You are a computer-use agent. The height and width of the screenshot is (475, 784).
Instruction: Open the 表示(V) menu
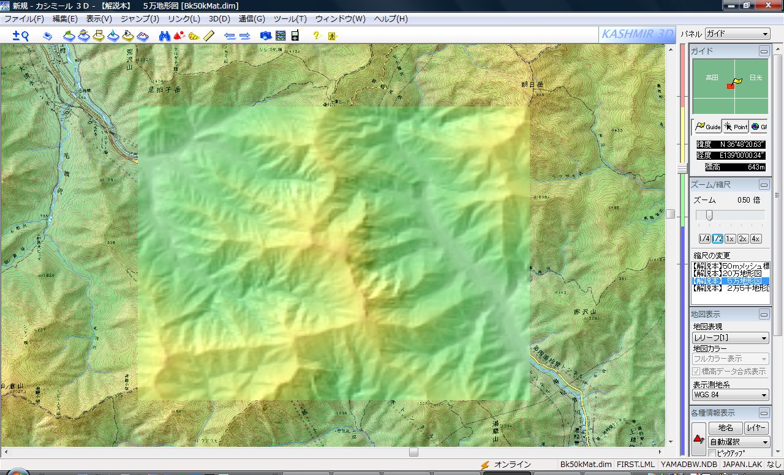pos(99,19)
